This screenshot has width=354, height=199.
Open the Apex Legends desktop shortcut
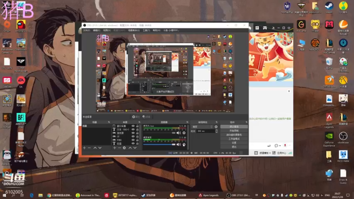click(329, 120)
